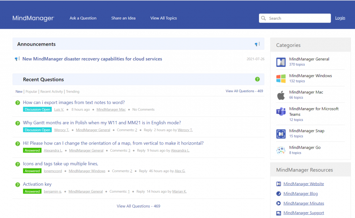Click the Search input field
Viewport: 355px width, 218px height.
295,18
